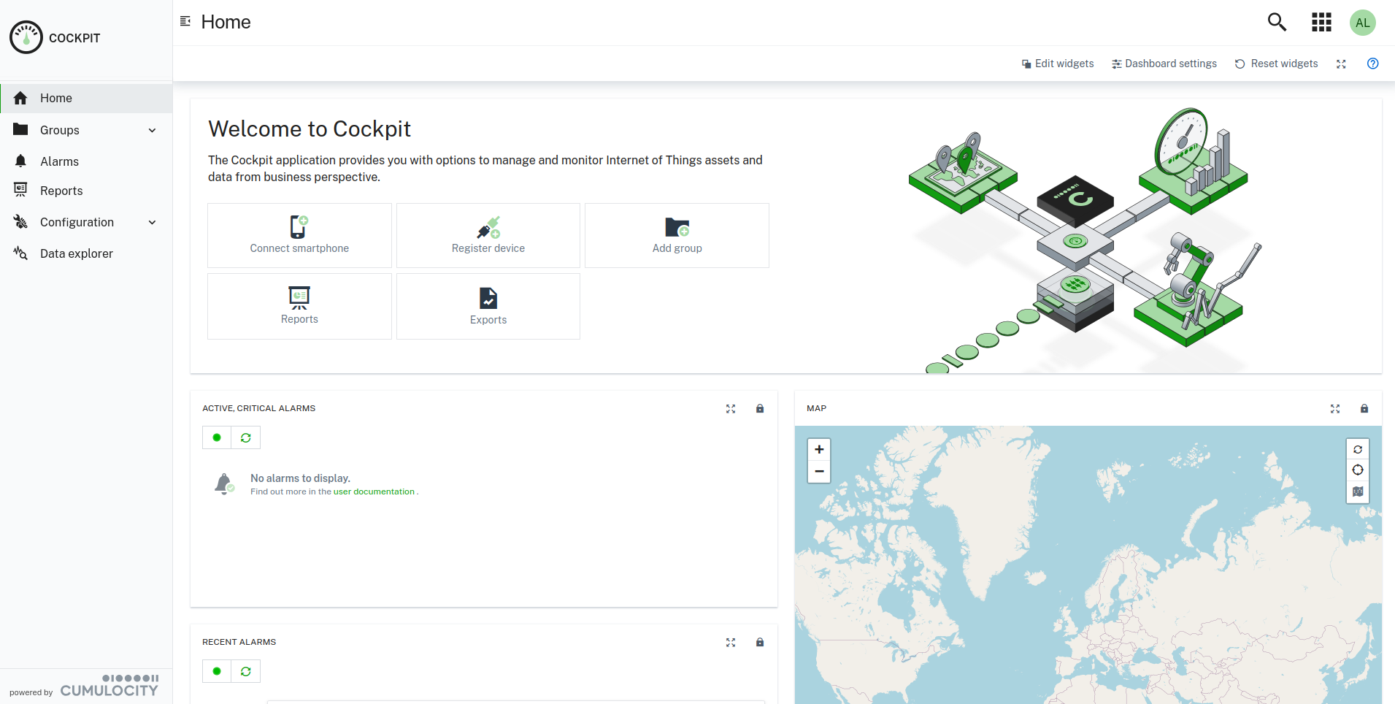Zoom out on the map
The width and height of the screenshot is (1395, 704).
[x=819, y=472]
